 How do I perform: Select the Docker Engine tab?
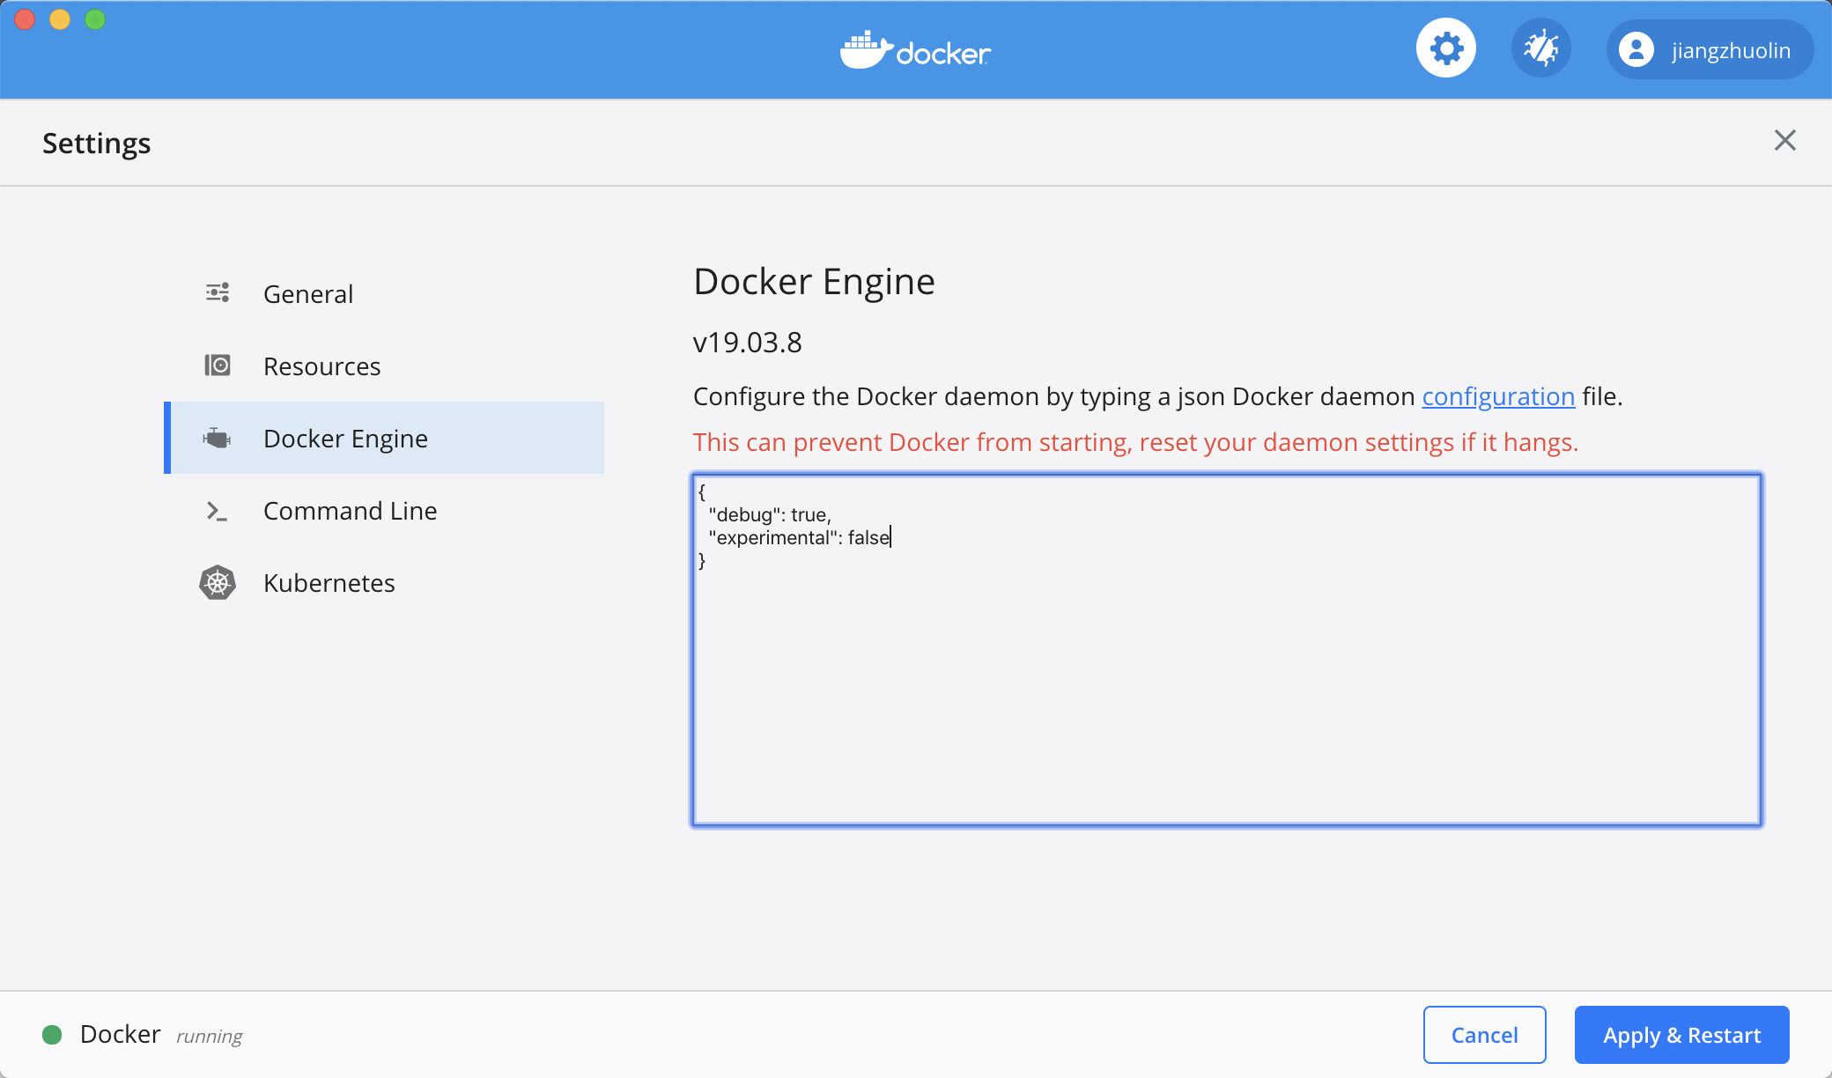coord(384,438)
